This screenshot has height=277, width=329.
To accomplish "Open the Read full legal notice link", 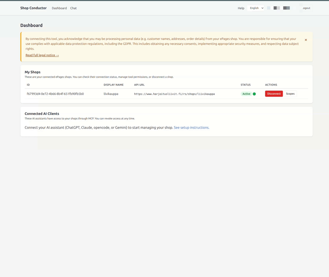I will [42, 55].
